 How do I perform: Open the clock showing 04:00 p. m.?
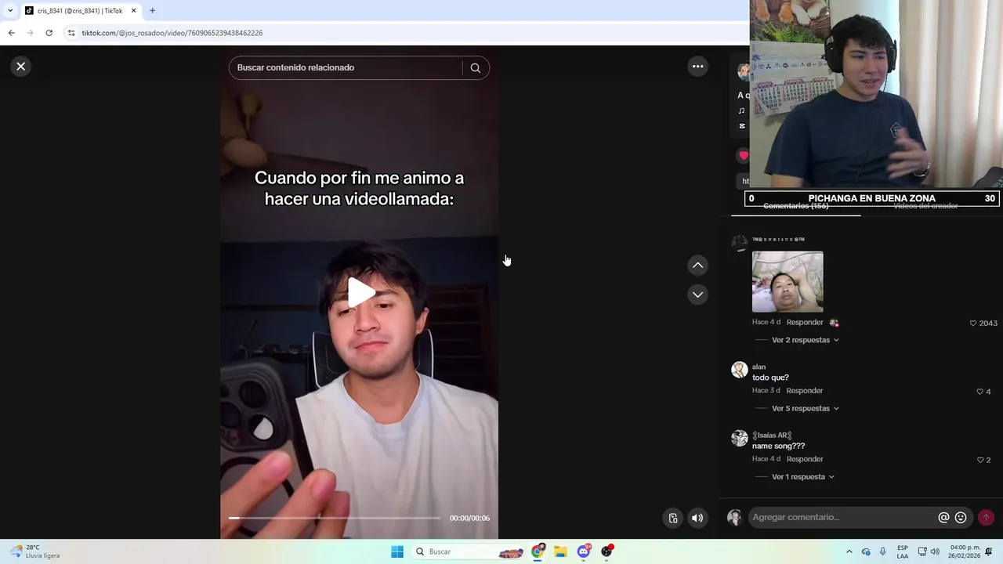click(x=965, y=551)
